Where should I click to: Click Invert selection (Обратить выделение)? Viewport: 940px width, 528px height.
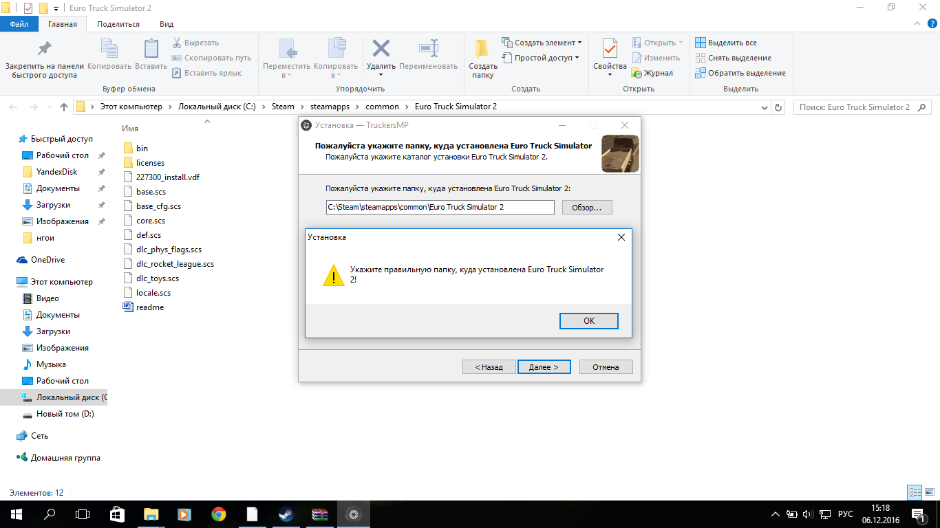pyautogui.click(x=740, y=73)
